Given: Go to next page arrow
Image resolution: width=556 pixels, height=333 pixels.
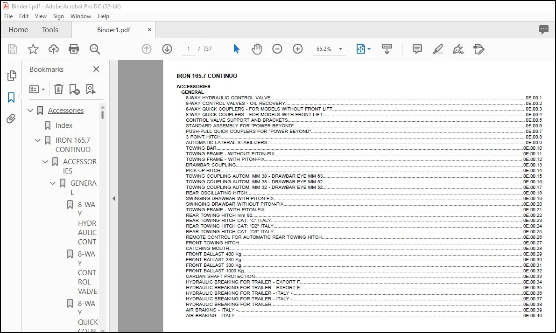Looking at the screenshot, I should pos(167,49).
